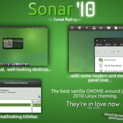Open the volume speaker indicator
The width and height of the screenshot is (123, 123).
point(101,28)
